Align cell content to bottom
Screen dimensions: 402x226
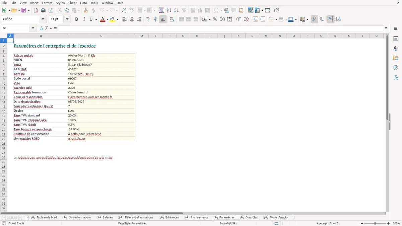(x=163, y=19)
